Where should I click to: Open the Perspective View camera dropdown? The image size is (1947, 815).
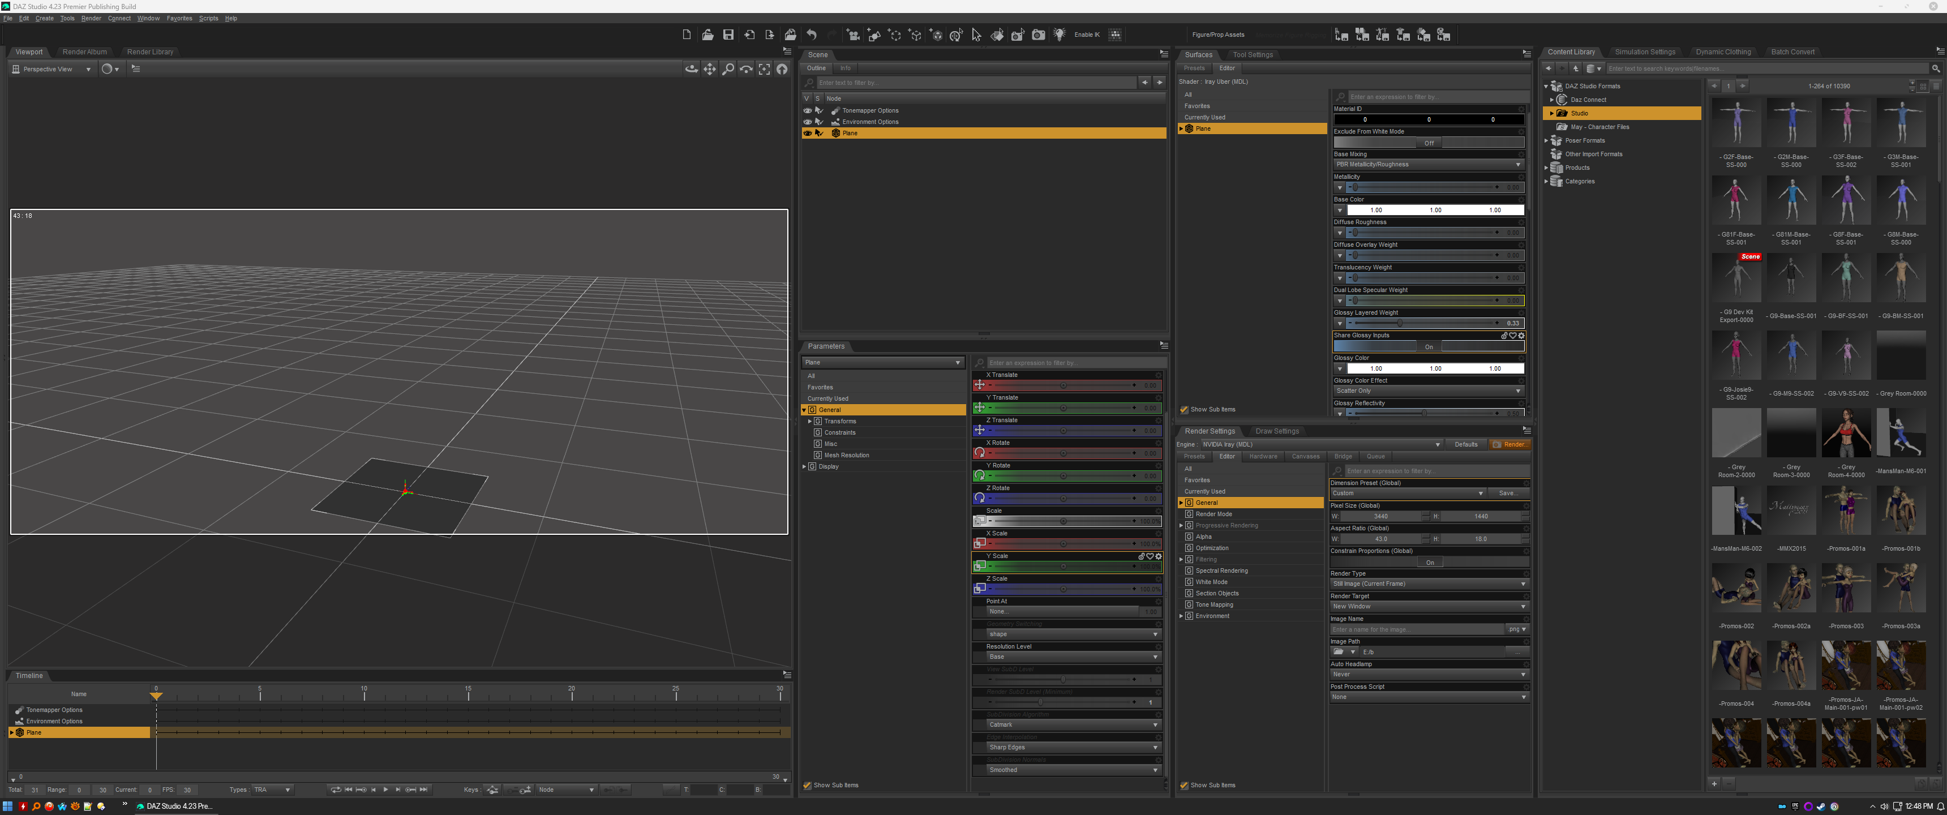click(x=52, y=69)
